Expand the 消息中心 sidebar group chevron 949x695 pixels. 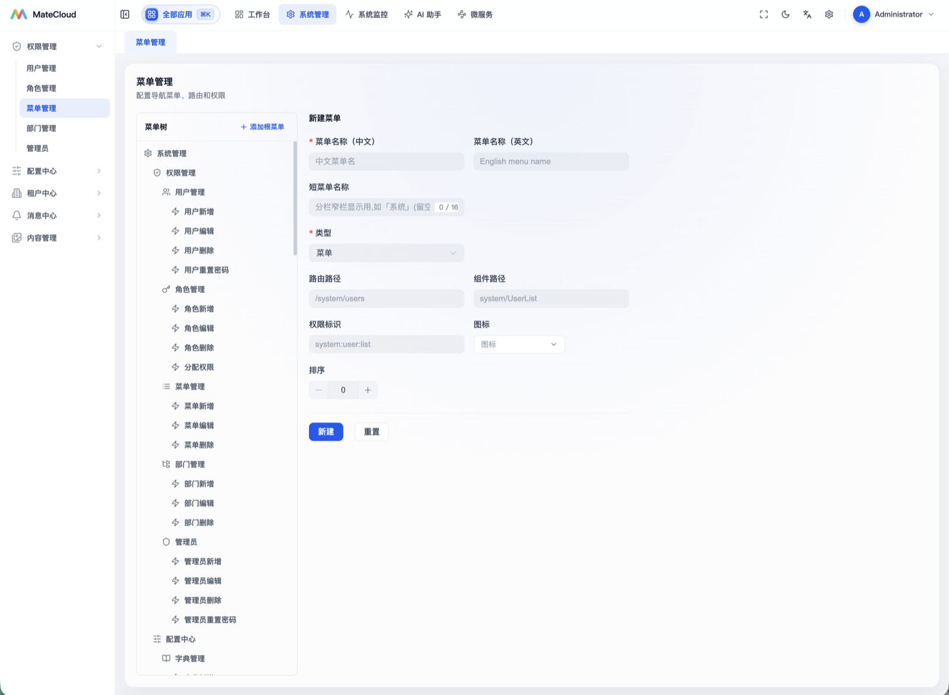pyautogui.click(x=99, y=215)
